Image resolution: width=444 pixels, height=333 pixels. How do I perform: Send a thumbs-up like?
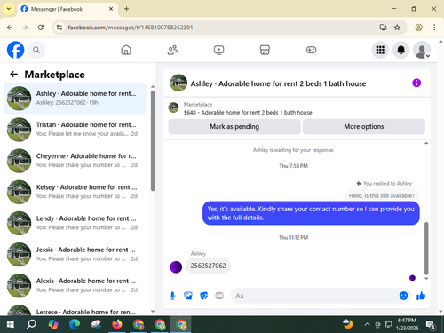(x=421, y=296)
